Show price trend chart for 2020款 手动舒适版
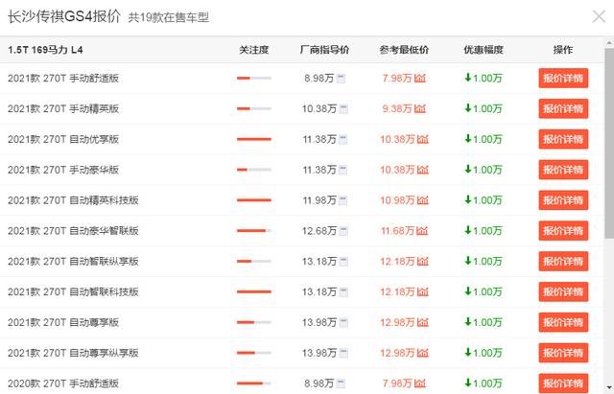The height and width of the screenshot is (394, 614). (x=420, y=383)
